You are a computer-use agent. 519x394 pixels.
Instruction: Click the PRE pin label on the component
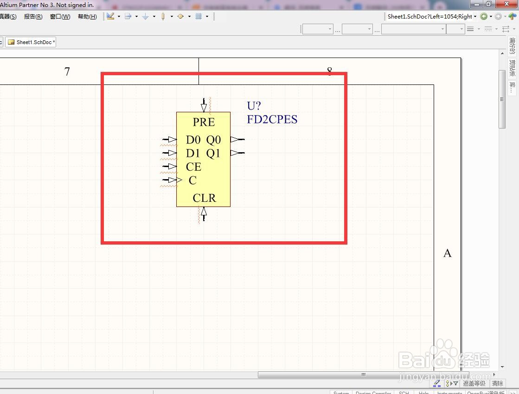point(204,122)
